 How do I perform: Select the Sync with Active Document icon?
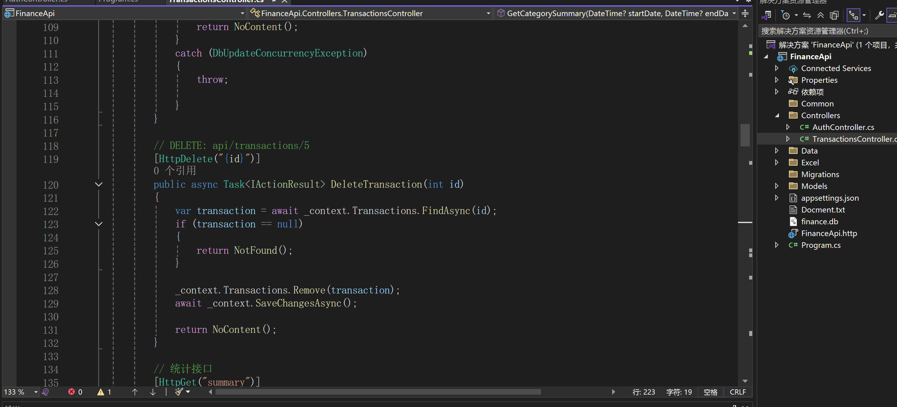(807, 15)
